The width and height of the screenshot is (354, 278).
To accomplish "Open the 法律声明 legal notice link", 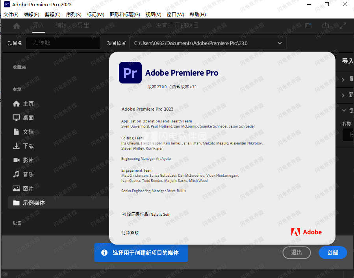I will point(130,233).
